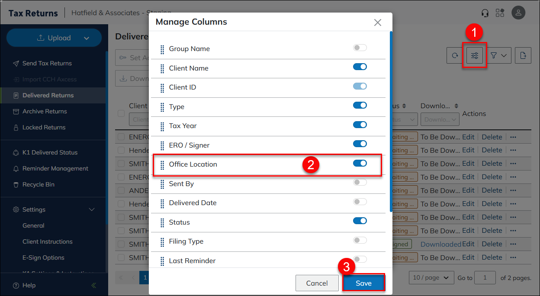Turn on the Delivered Date toggle
This screenshot has width=540, height=296.
click(x=360, y=202)
